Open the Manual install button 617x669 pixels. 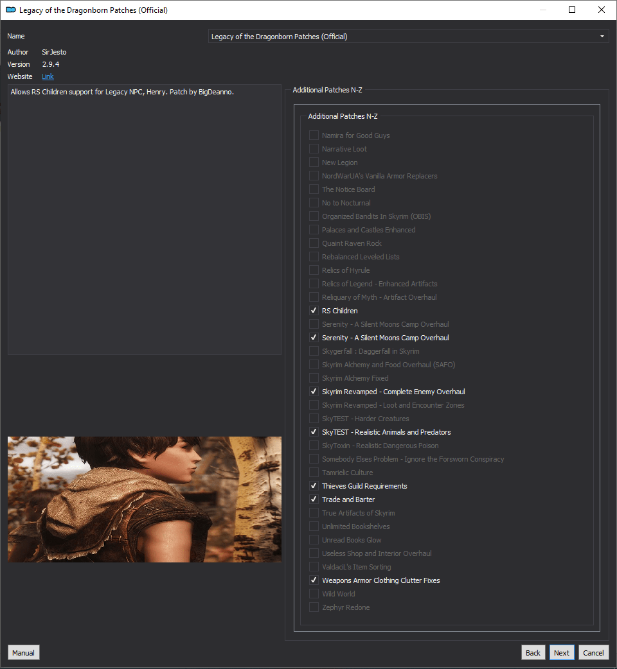24,652
